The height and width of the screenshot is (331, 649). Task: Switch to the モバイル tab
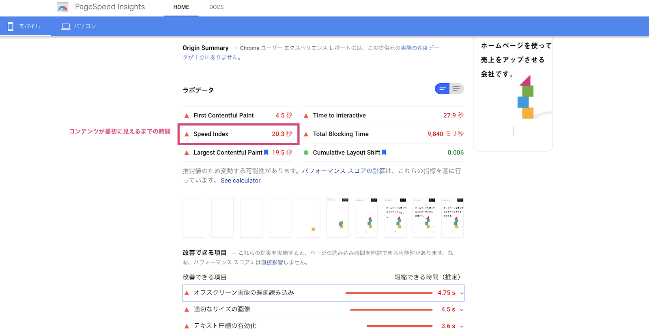[x=25, y=26]
